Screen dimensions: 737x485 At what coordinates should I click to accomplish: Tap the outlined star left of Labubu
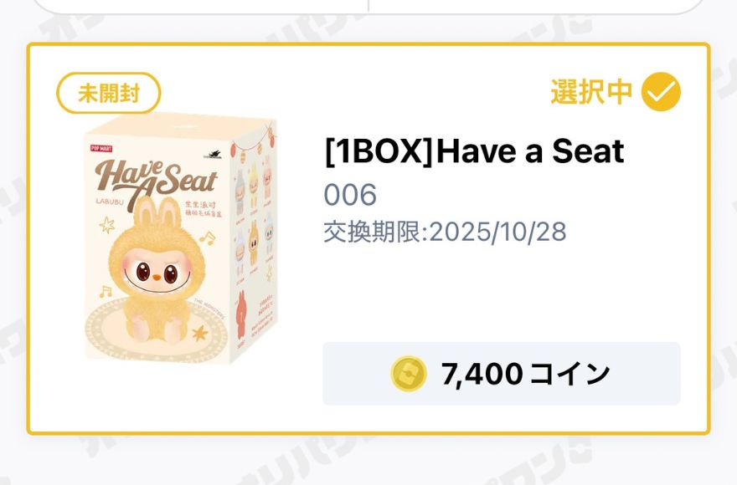coord(106,226)
